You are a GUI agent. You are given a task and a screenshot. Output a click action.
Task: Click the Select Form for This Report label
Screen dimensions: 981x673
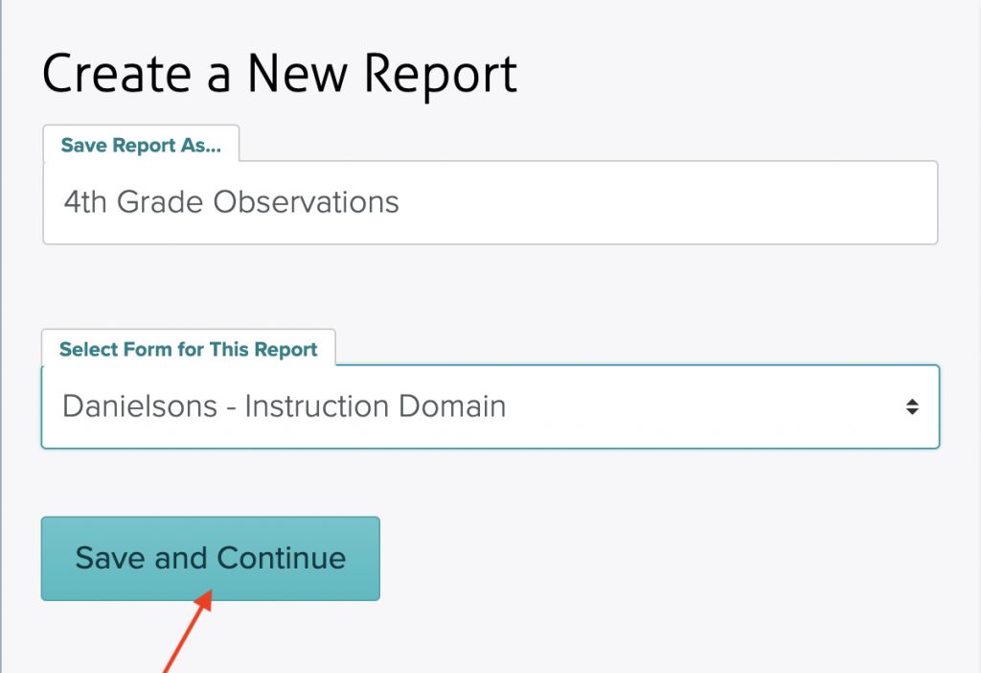tap(189, 349)
